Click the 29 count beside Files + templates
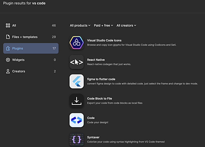This screenshot has width=205, height=147. [x=54, y=37]
